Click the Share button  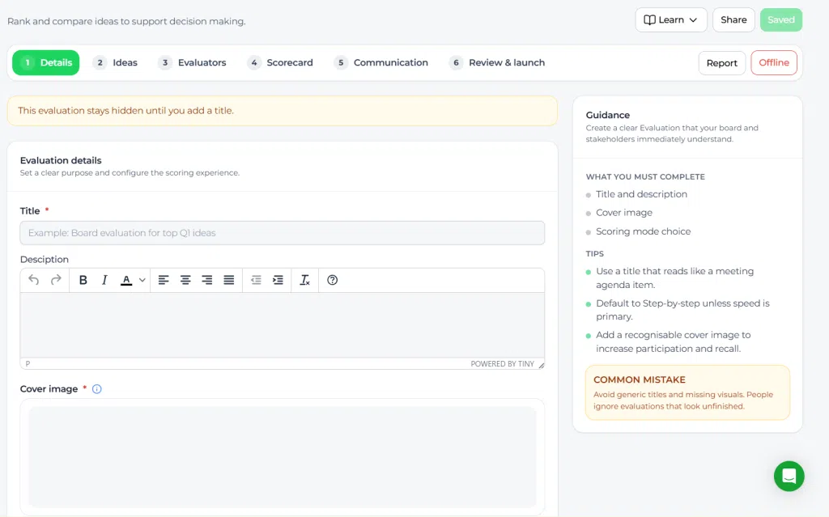pyautogui.click(x=733, y=20)
